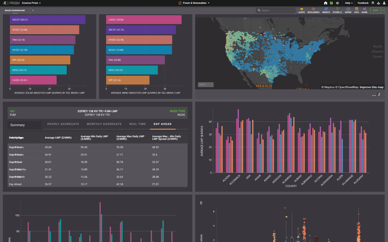Open the Filters (1) funnel icon
The height and width of the screenshot is (242, 388).
[x=337, y=9]
